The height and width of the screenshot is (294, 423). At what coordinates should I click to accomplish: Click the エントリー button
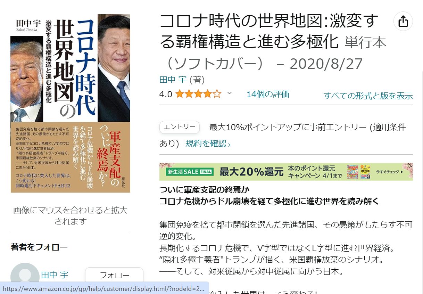click(x=180, y=127)
